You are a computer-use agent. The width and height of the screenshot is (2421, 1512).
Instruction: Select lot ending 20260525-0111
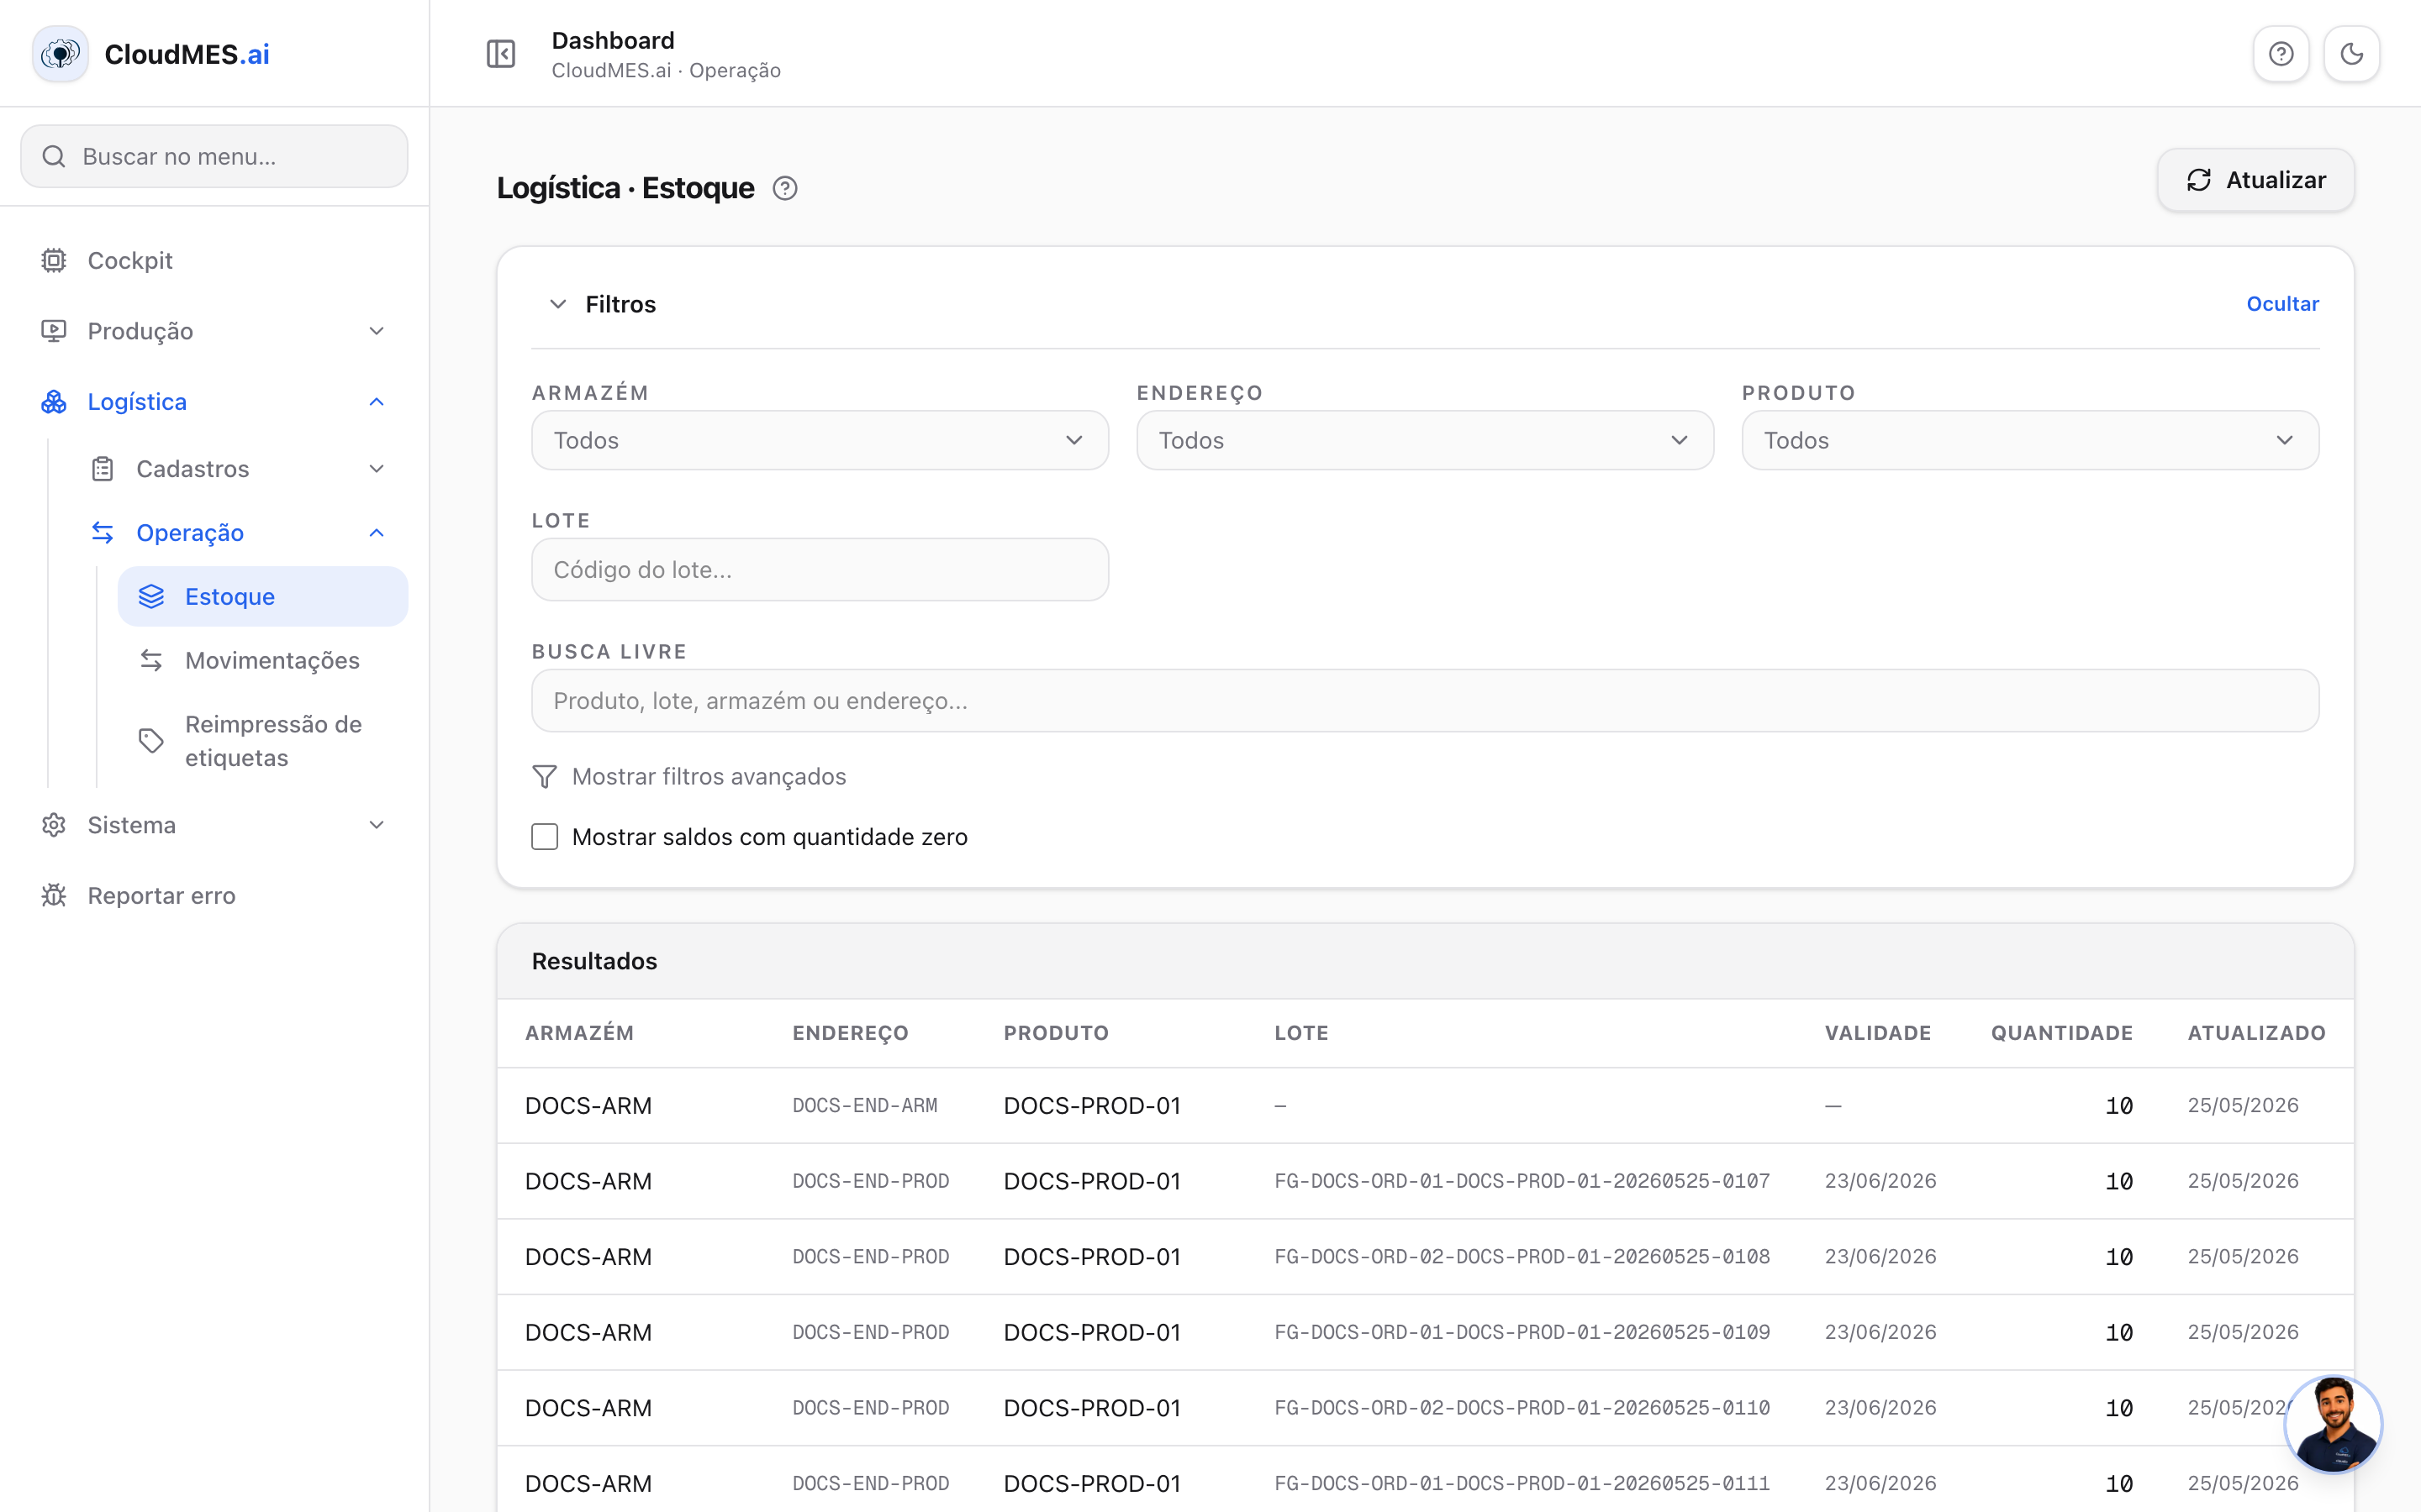coord(1522,1483)
